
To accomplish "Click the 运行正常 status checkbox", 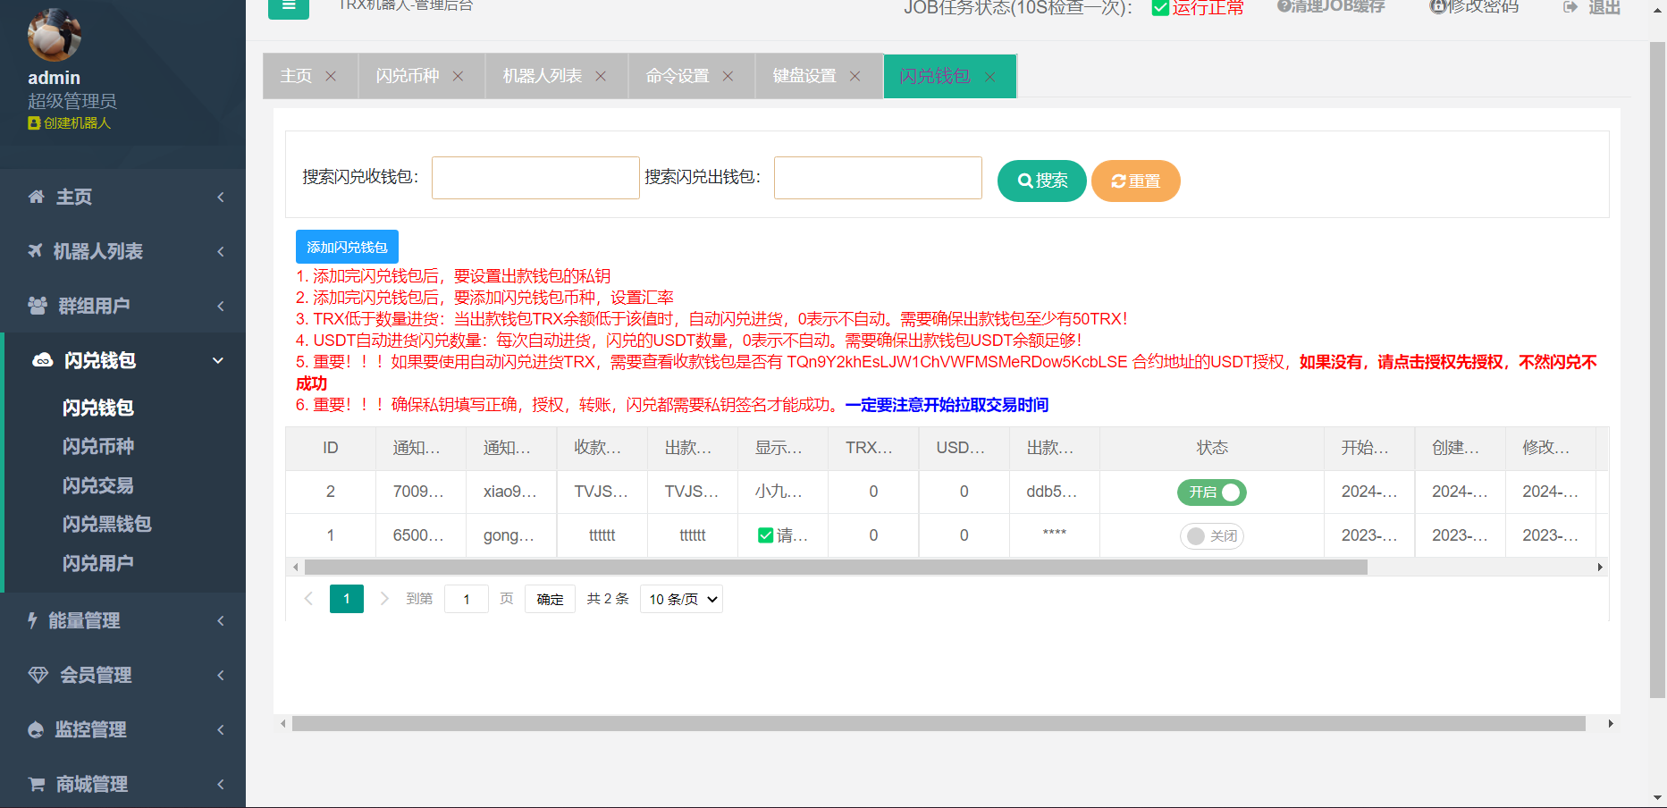I will click(1160, 8).
